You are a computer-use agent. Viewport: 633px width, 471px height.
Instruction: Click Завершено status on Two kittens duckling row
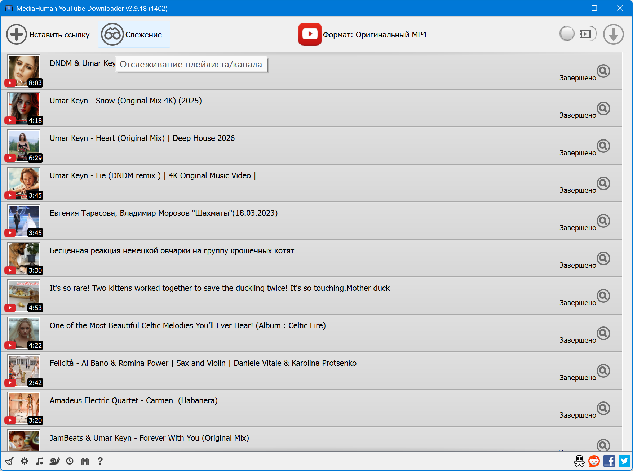coord(577,303)
